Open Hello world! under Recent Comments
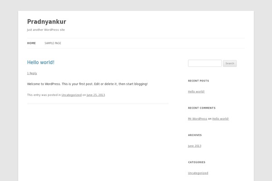272x181 pixels. (221, 119)
